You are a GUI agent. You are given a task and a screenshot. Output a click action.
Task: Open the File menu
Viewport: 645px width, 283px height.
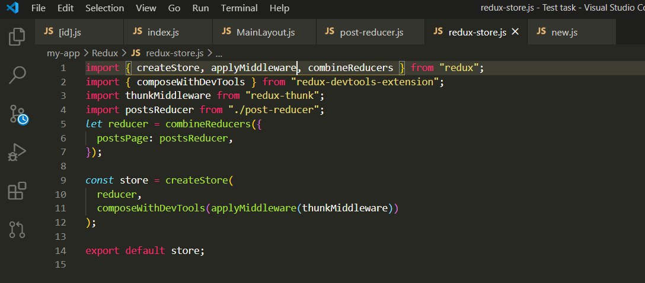coord(39,8)
